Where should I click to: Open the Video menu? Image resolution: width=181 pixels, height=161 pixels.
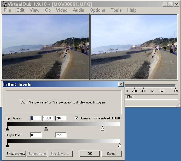[x=62, y=10]
